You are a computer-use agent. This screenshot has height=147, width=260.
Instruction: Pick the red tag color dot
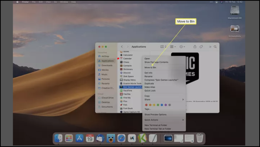[x=146, y=105]
